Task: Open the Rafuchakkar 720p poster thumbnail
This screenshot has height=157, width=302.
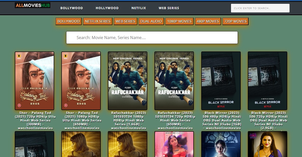Action: click(174, 81)
